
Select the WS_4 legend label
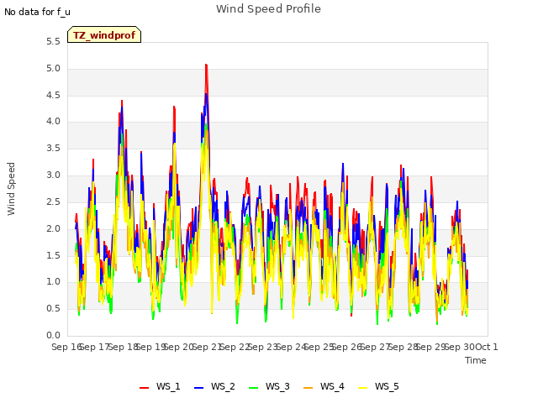pos(332,386)
